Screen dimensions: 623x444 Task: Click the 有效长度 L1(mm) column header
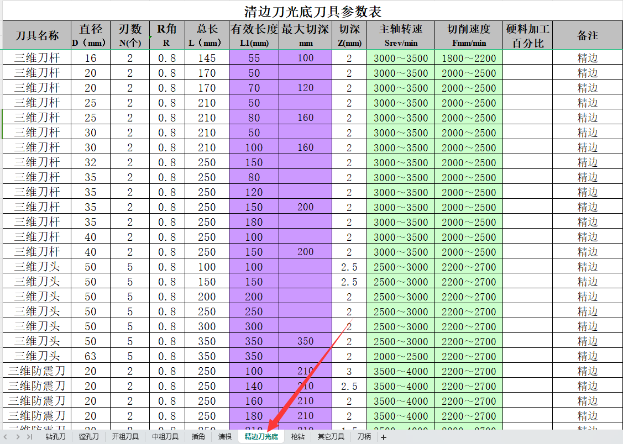(x=254, y=35)
